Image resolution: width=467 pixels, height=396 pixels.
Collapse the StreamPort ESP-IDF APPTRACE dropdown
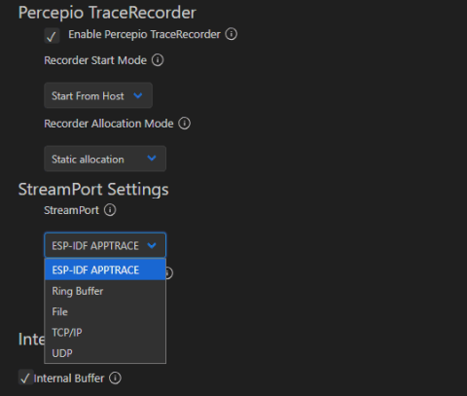(x=105, y=245)
